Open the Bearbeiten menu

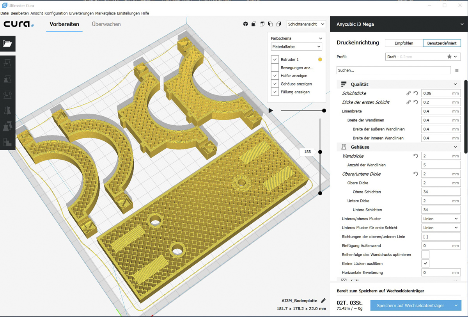(19, 13)
